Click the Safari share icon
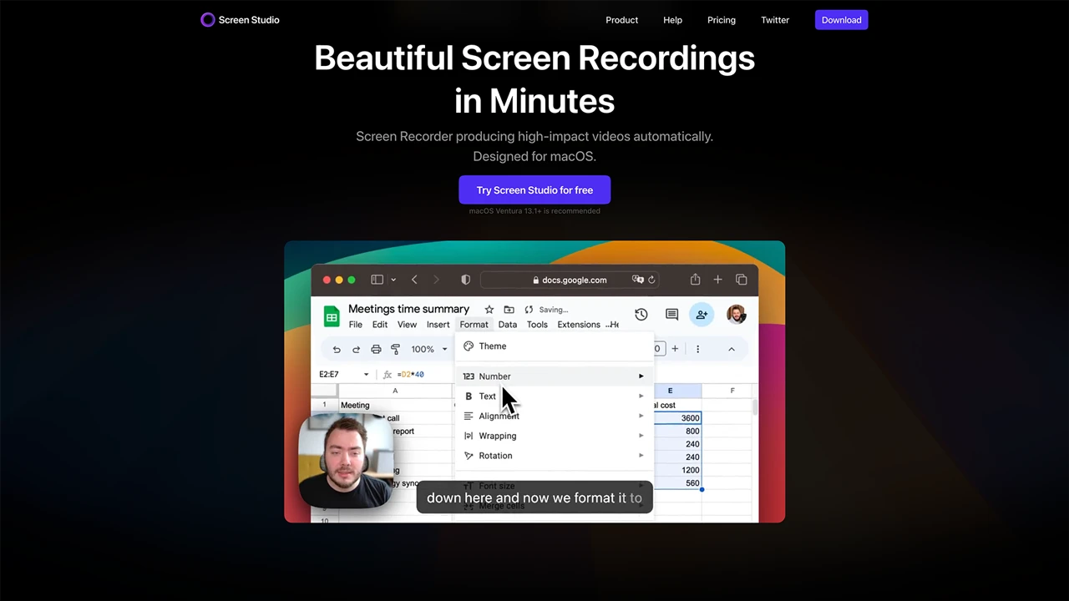Viewport: 1069px width, 601px height. (x=695, y=280)
